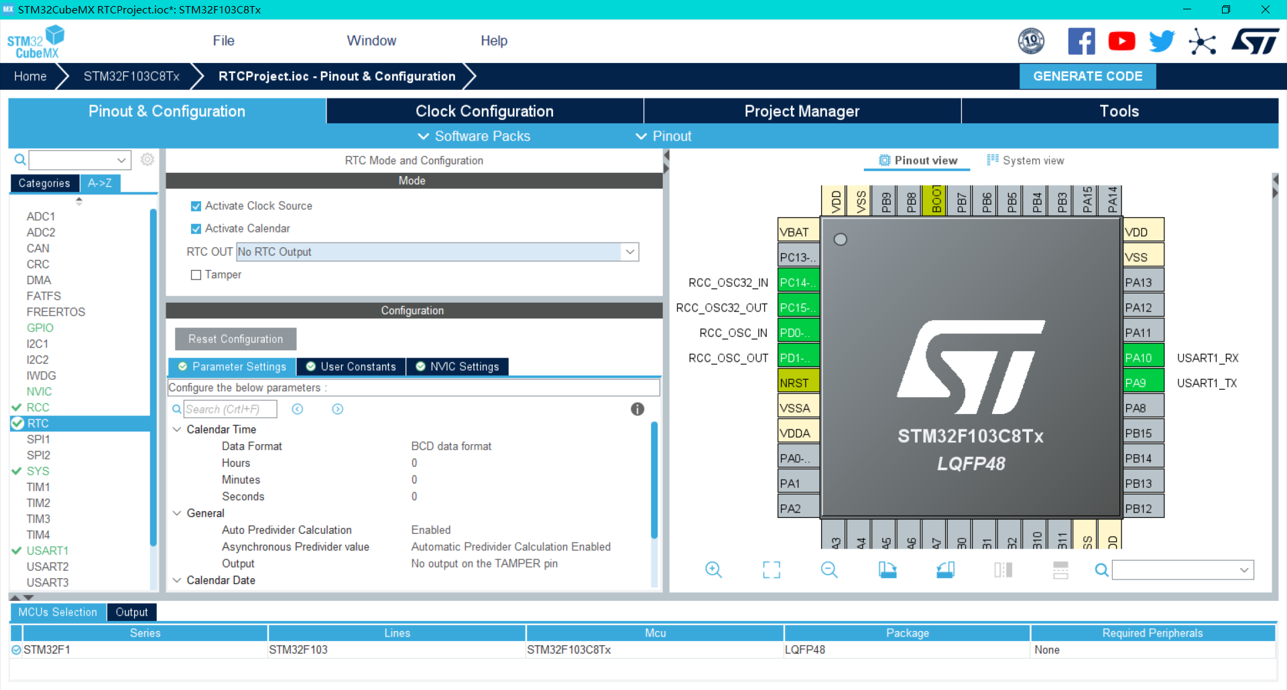The image size is (1287, 690).
Task: Click the GENERATE CODE button
Action: (x=1087, y=76)
